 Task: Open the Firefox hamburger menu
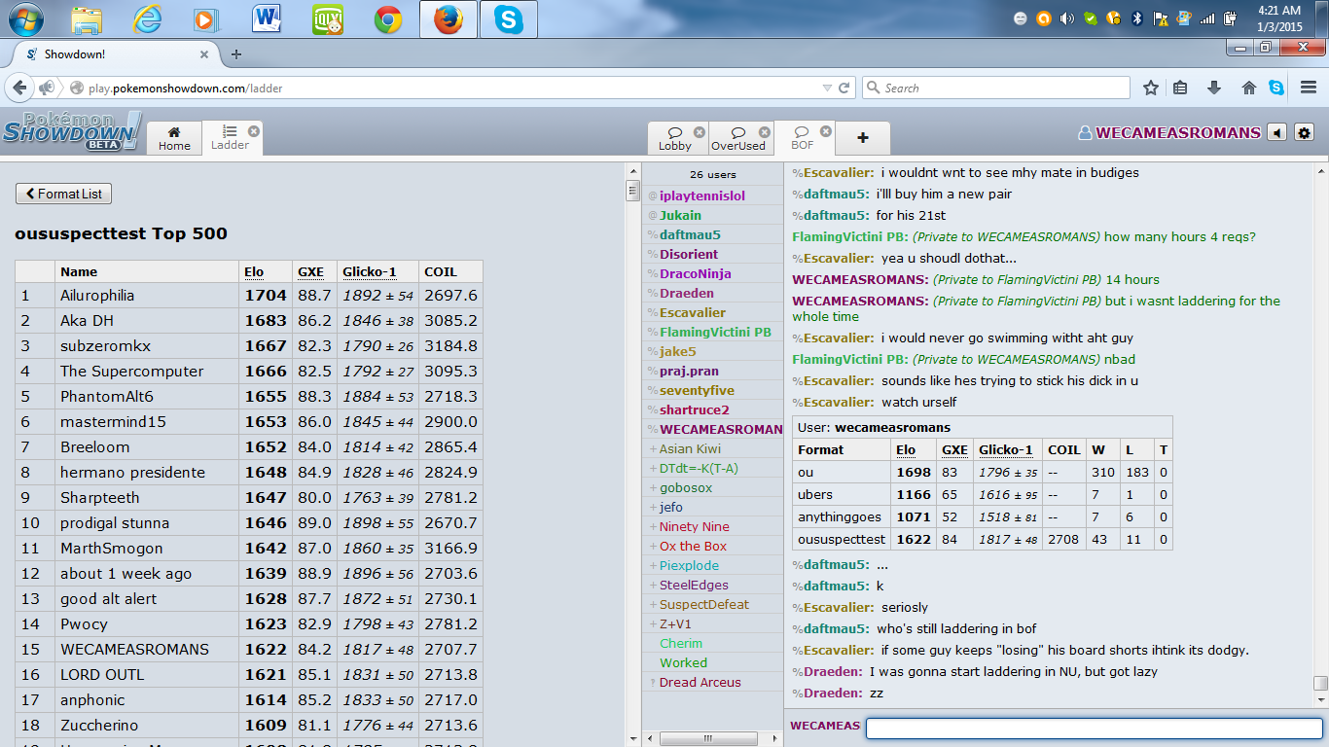pos(1308,88)
